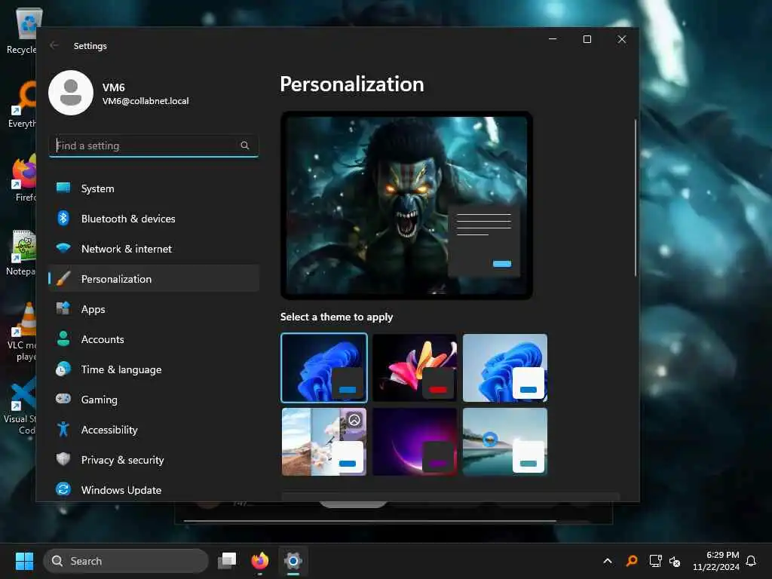Screen dimensions: 772x579
Task: Open Time & language settings
Action: [154, 369]
